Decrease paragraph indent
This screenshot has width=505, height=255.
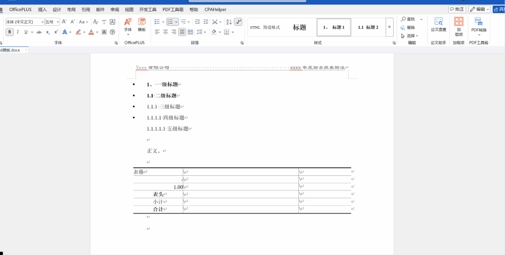click(x=198, y=22)
